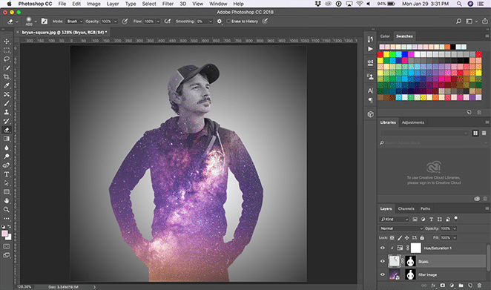Open the layer Fill dropdown arrow
This screenshot has height=290, width=491.
click(x=455, y=237)
